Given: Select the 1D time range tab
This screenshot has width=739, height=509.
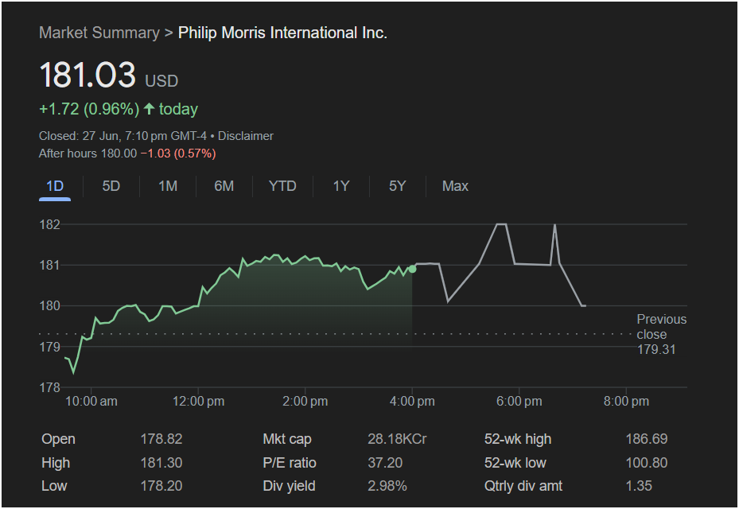Looking at the screenshot, I should (55, 186).
